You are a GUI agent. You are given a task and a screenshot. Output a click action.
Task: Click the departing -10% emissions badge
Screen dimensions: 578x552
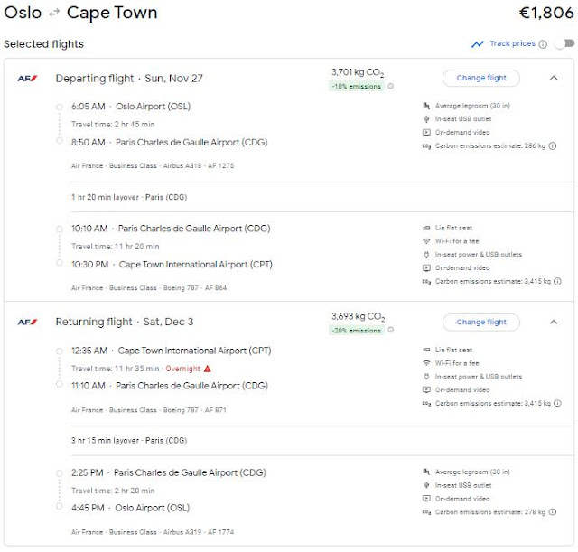point(357,87)
